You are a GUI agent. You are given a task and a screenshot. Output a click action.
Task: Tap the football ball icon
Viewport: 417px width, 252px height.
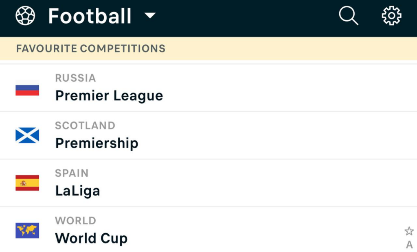coord(25,16)
